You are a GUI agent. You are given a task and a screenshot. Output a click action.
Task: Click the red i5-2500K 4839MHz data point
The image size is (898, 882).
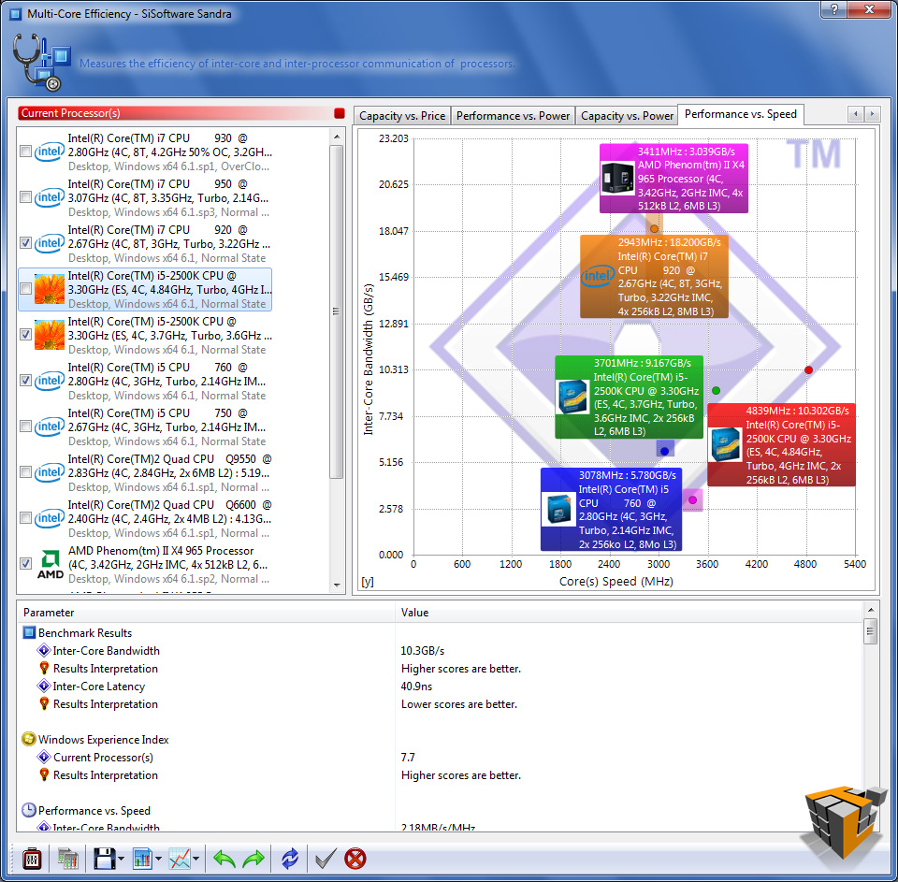tap(808, 370)
